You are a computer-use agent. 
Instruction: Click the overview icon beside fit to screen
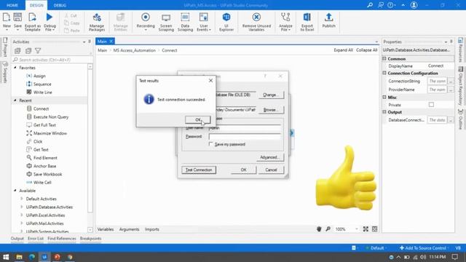[x=375, y=229]
